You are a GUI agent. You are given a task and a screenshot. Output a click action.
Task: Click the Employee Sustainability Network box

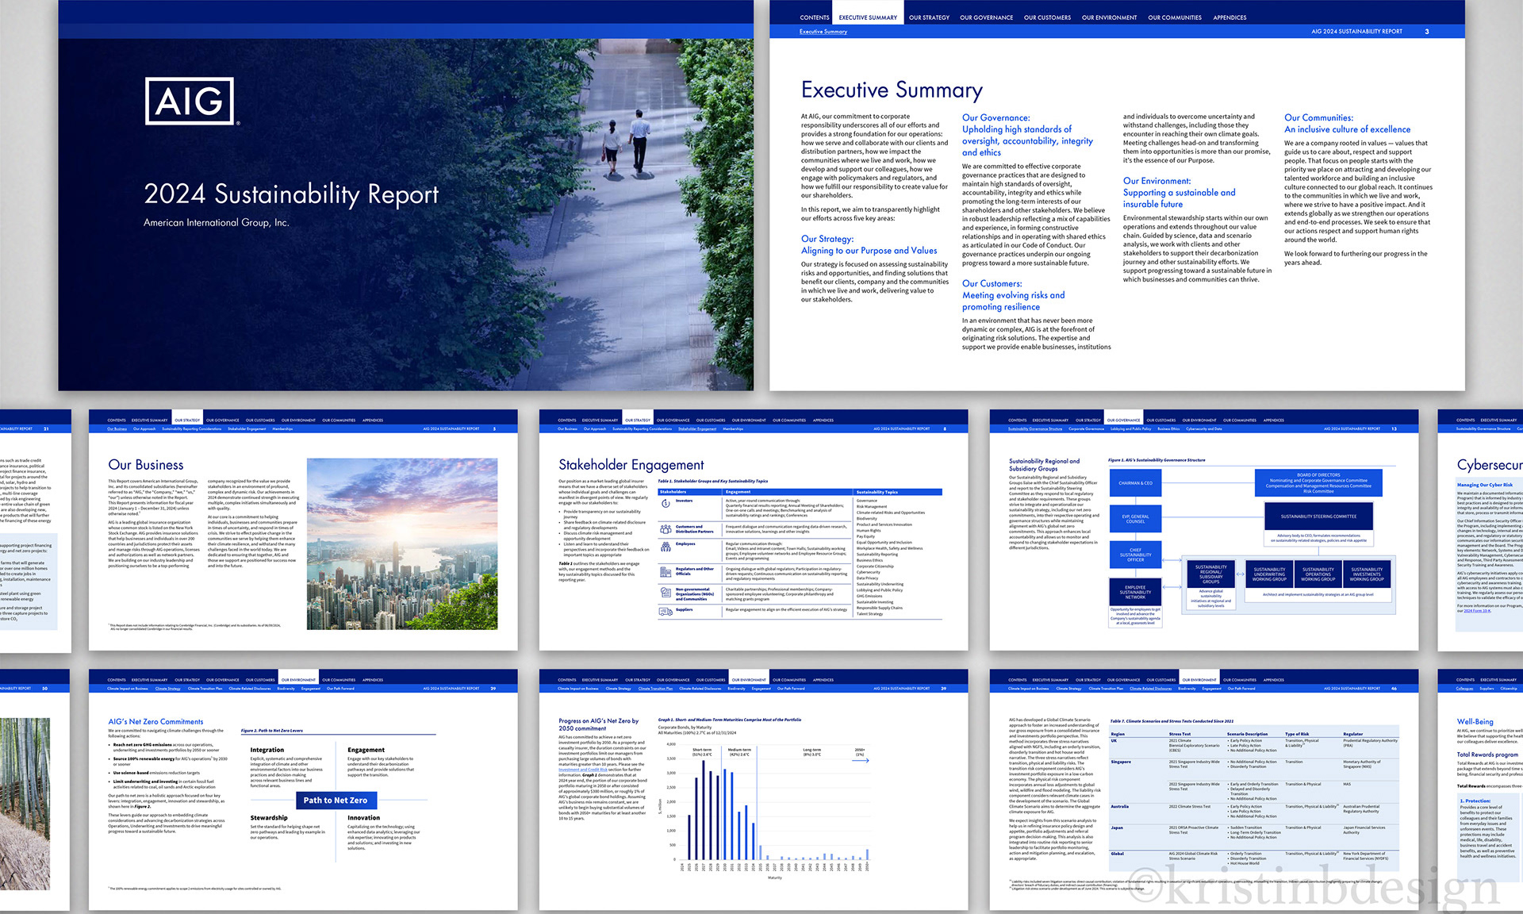point(1135,593)
